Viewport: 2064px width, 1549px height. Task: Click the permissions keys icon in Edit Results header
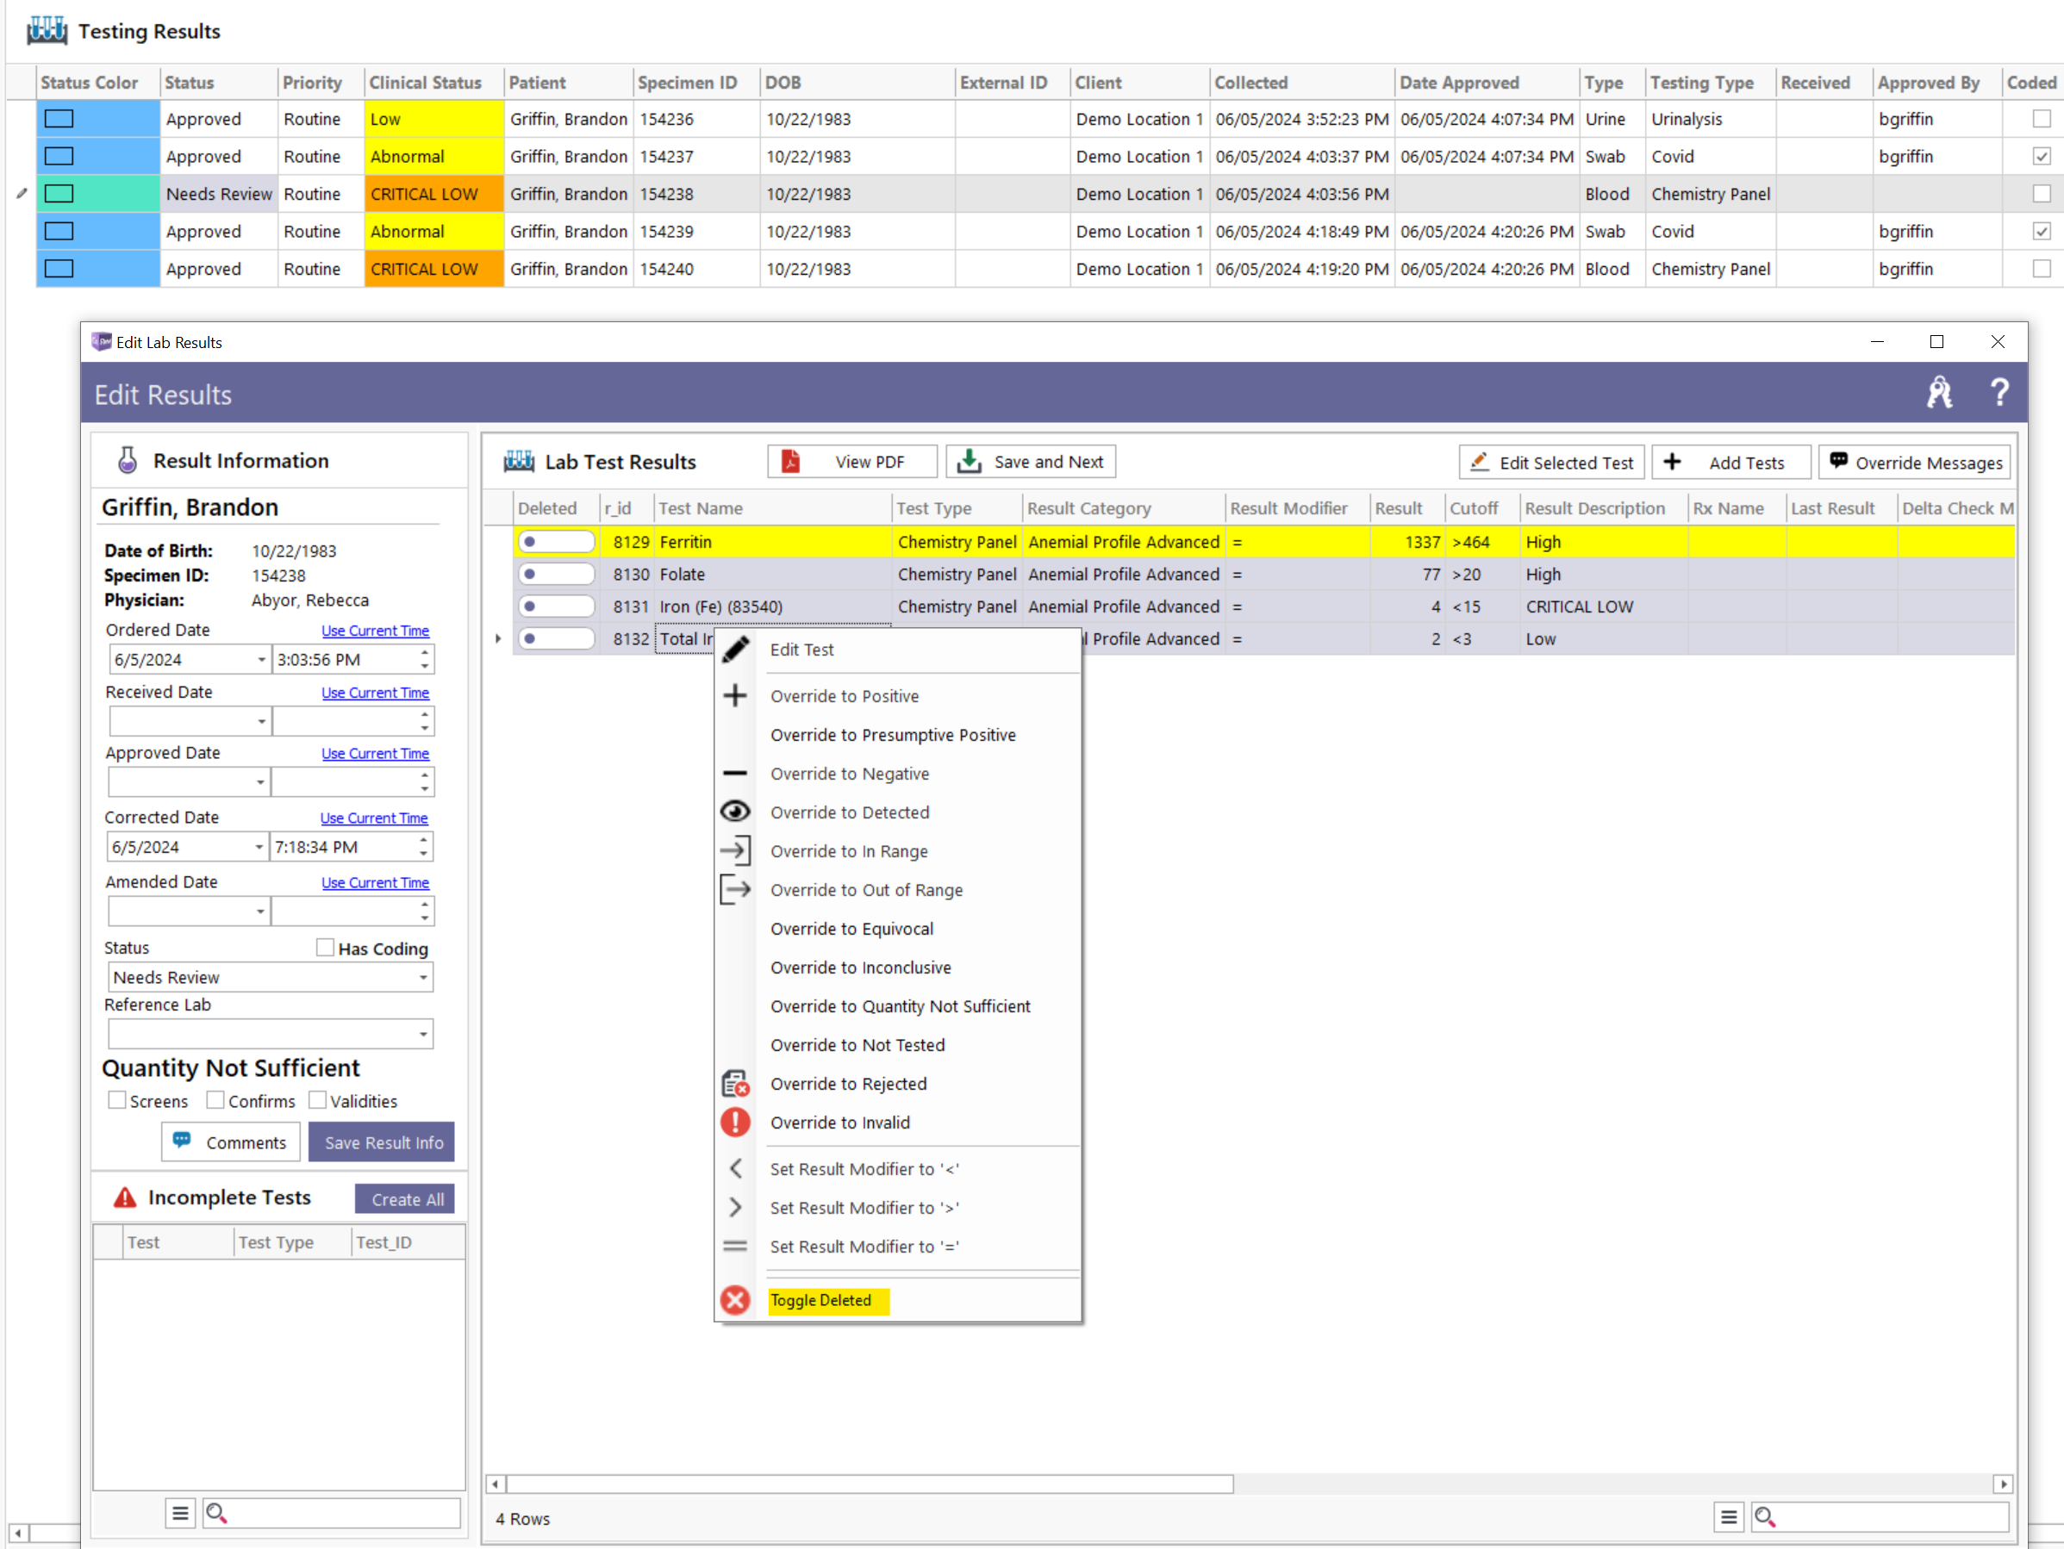click(1940, 393)
